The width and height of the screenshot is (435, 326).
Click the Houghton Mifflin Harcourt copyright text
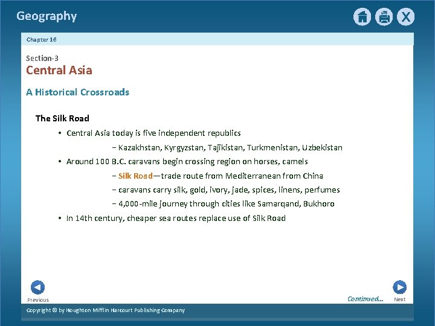(x=105, y=310)
